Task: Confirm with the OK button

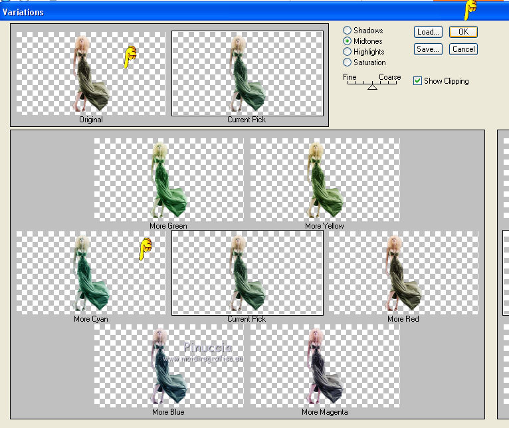Action: (x=463, y=32)
